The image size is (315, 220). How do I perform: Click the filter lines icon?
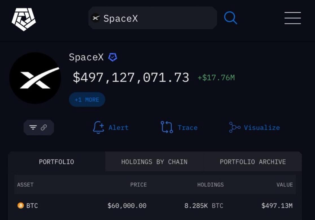(33, 127)
